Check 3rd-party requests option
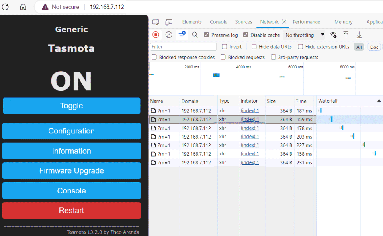Image resolution: width=383 pixels, height=236 pixels. pos(274,57)
